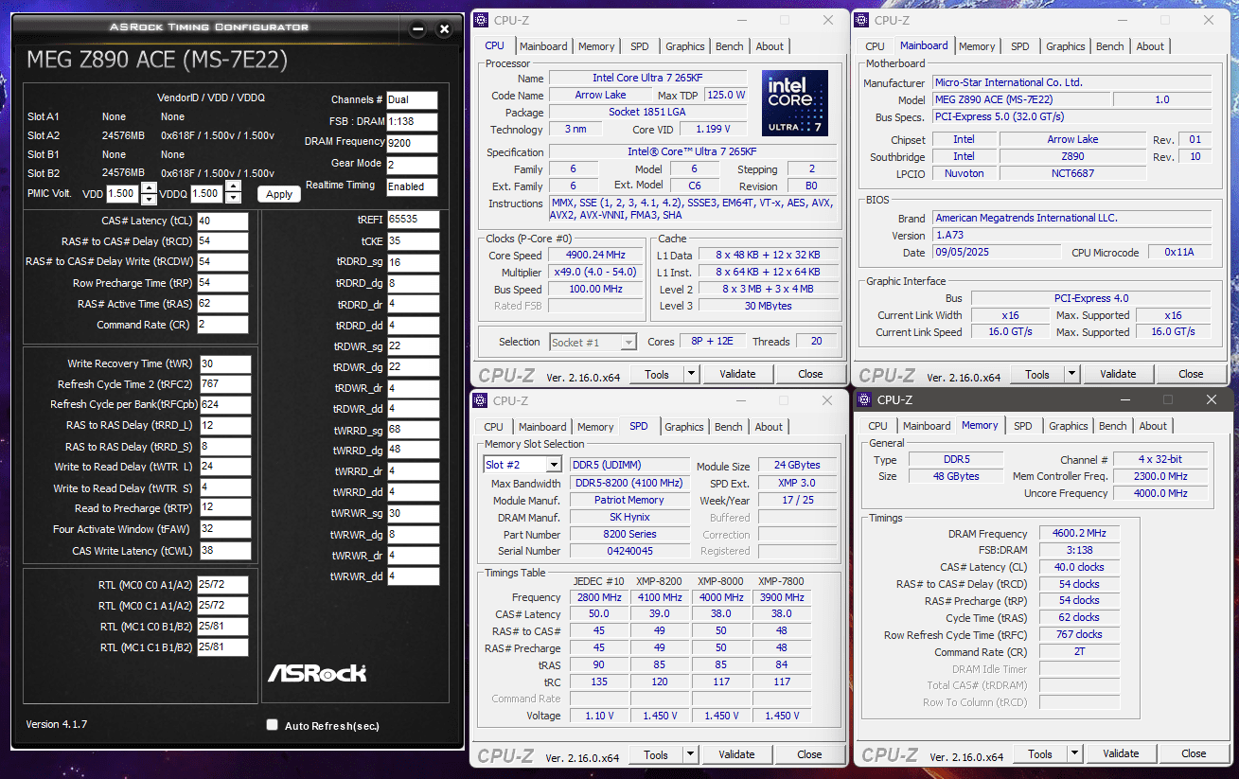Click the Core Speed value 4900.24 MHz
The height and width of the screenshot is (779, 1239).
pos(597,256)
